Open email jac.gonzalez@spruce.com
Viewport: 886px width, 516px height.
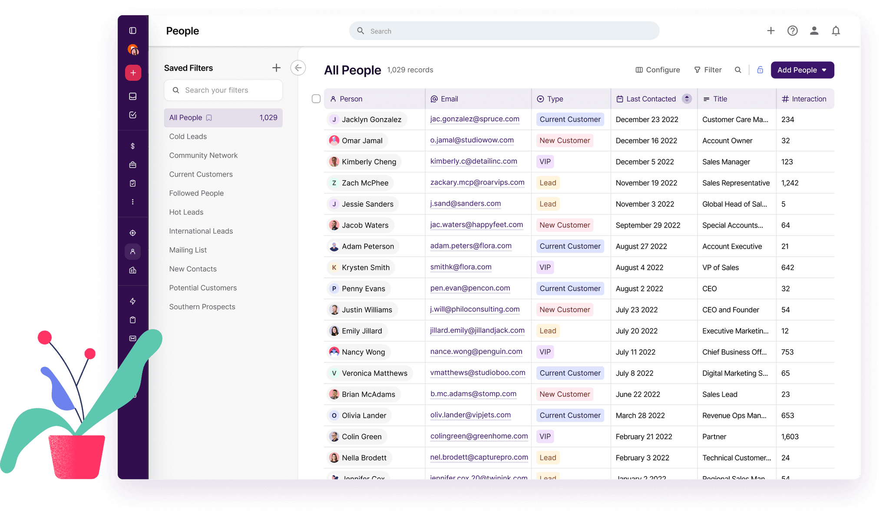475,119
